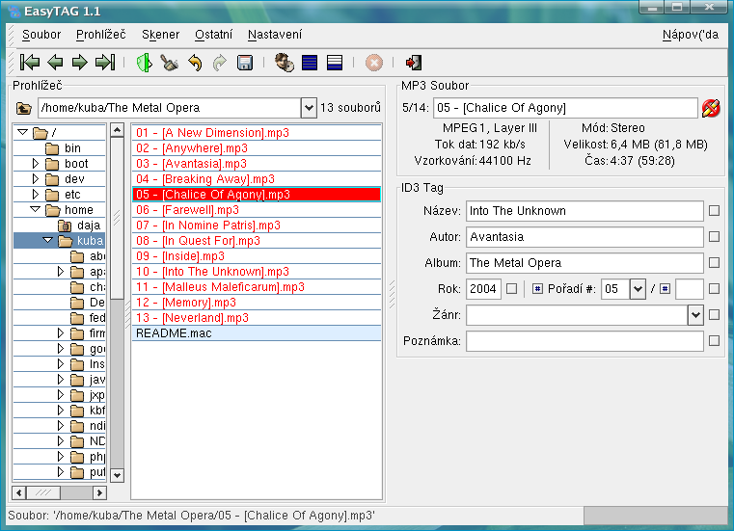Tick the checkbox beside the Album field
Screen dimensions: 734x531
coord(714,262)
